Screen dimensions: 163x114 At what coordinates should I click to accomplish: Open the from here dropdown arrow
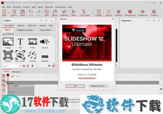click(x=92, y=13)
